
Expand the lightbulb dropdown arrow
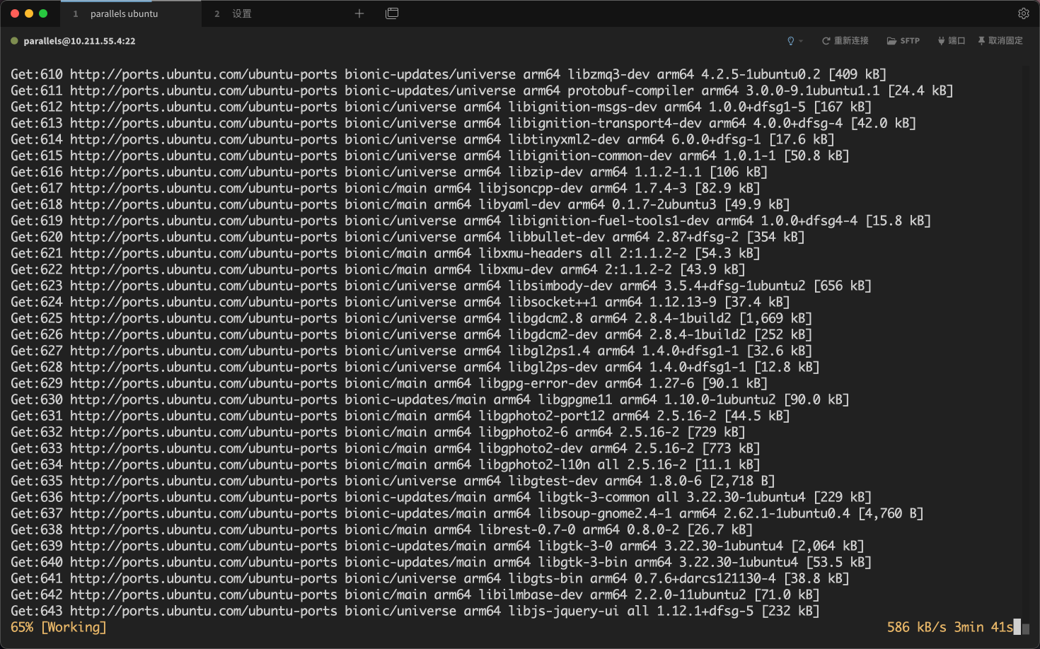click(801, 41)
